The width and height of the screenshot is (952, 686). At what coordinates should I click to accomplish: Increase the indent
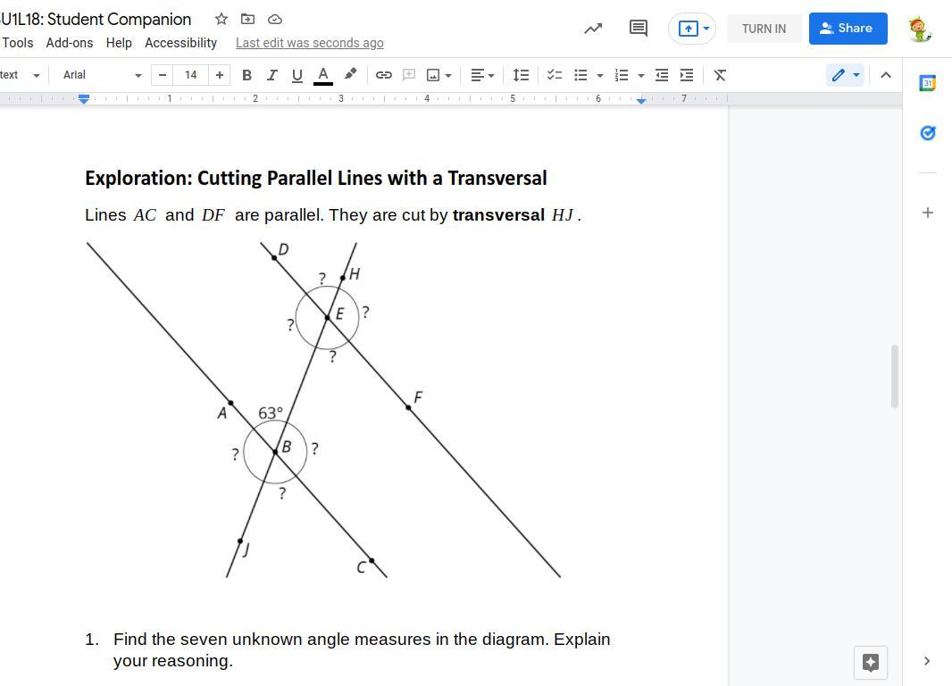(x=687, y=75)
